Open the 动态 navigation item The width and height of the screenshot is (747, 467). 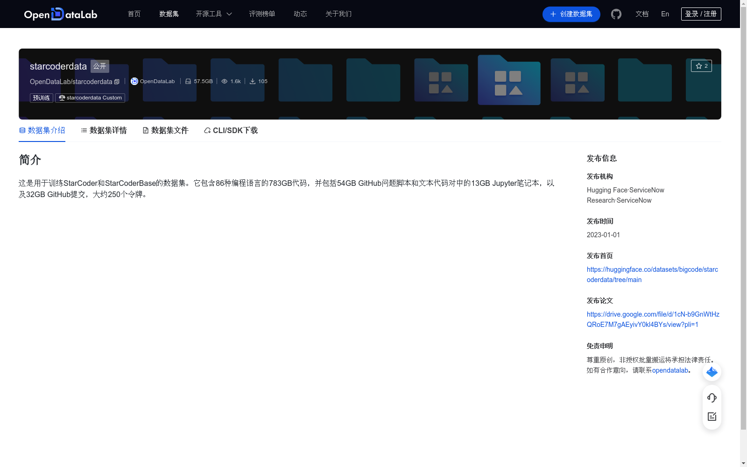point(300,14)
